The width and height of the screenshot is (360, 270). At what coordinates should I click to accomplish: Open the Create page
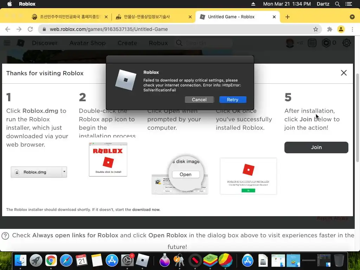click(127, 43)
